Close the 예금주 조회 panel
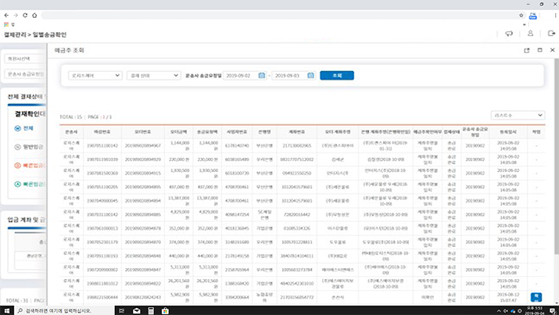Image resolution: width=559 pixels, height=315 pixels. (x=552, y=50)
